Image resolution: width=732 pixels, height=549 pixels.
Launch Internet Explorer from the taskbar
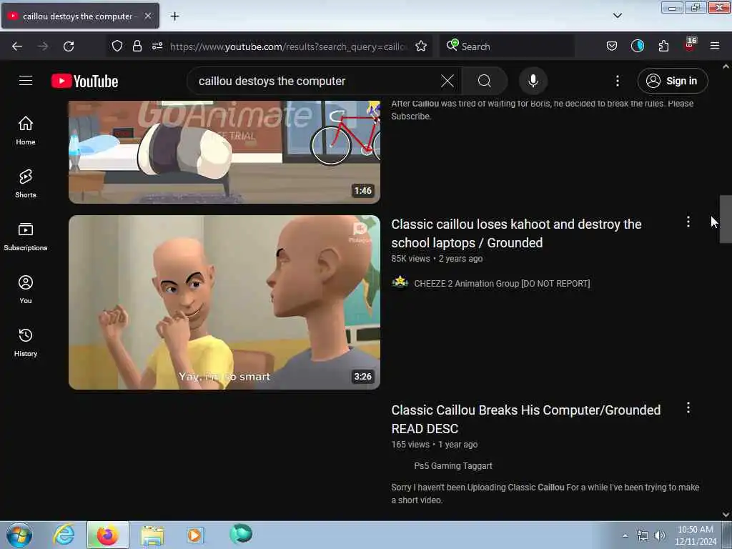click(x=64, y=535)
